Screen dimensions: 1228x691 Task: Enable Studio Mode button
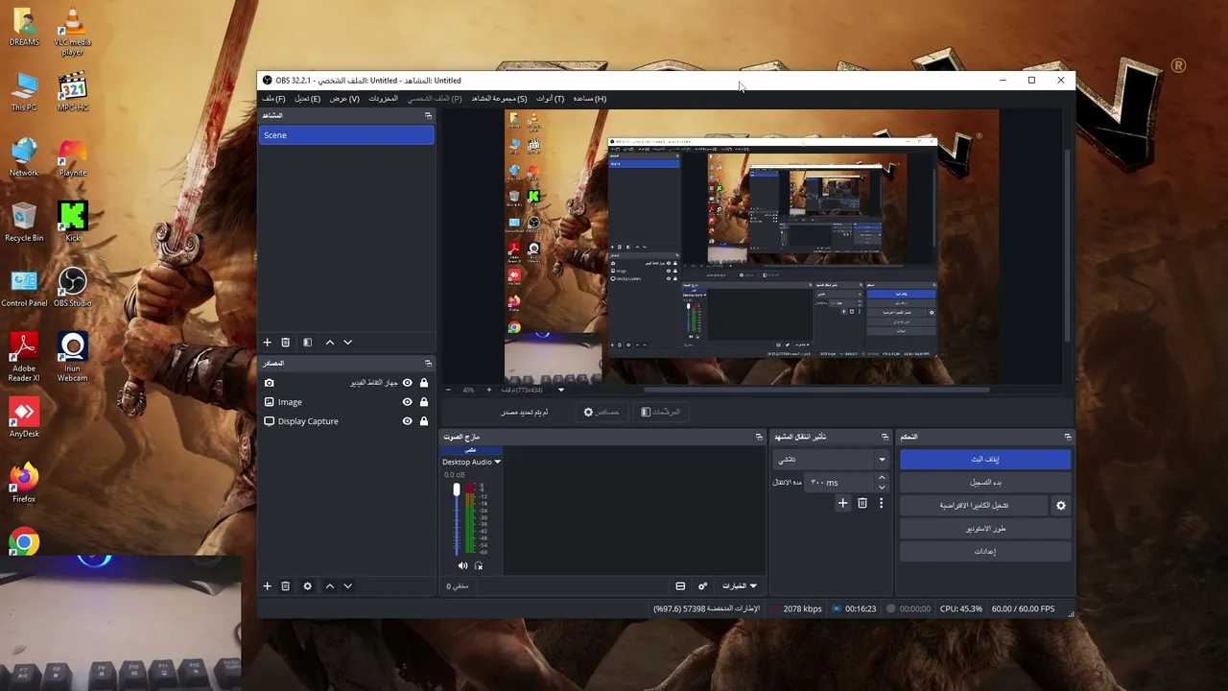pos(985,528)
